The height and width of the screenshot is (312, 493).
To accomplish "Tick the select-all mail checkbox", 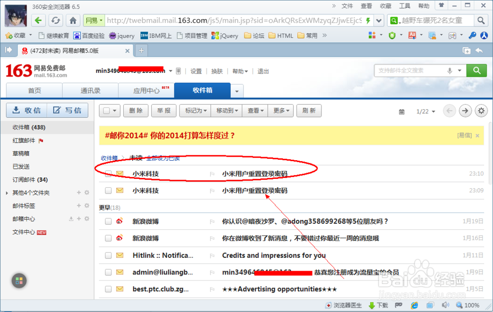I will pos(106,110).
